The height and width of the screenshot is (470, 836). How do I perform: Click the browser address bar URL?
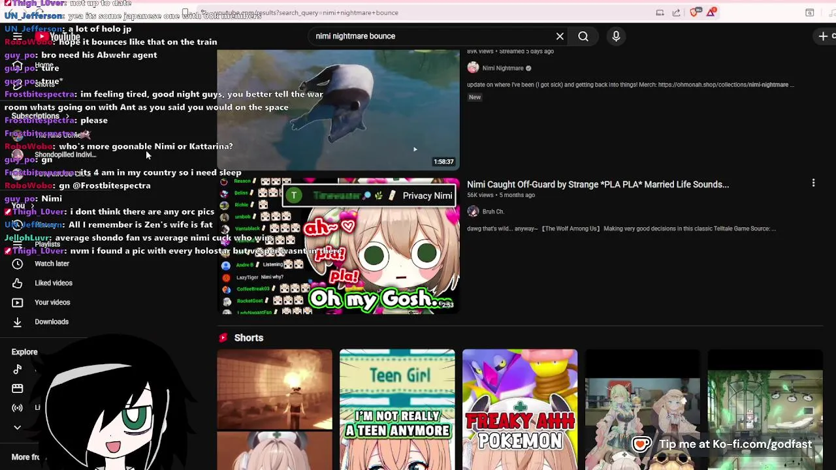(x=307, y=12)
